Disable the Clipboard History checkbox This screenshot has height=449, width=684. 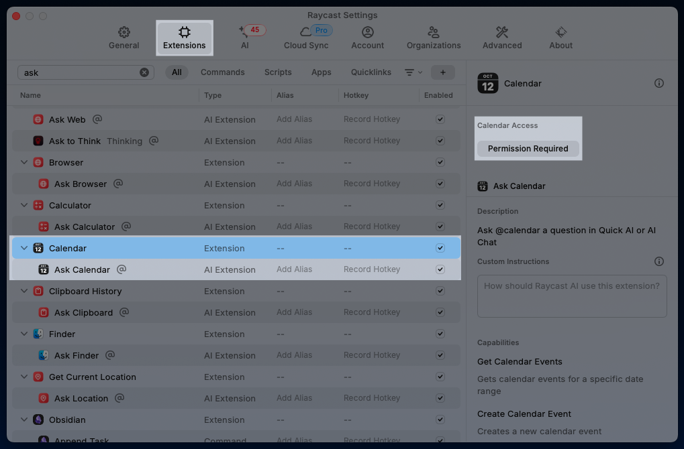[x=440, y=291]
